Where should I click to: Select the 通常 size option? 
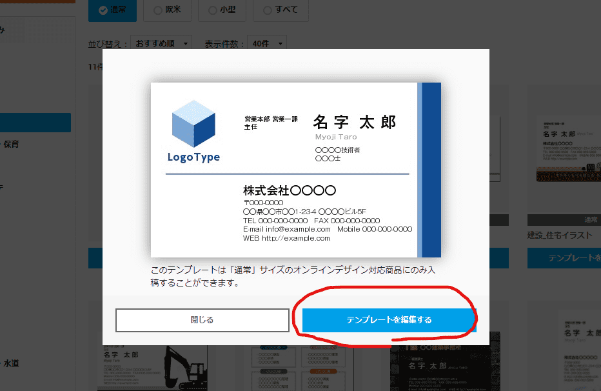[x=112, y=10]
